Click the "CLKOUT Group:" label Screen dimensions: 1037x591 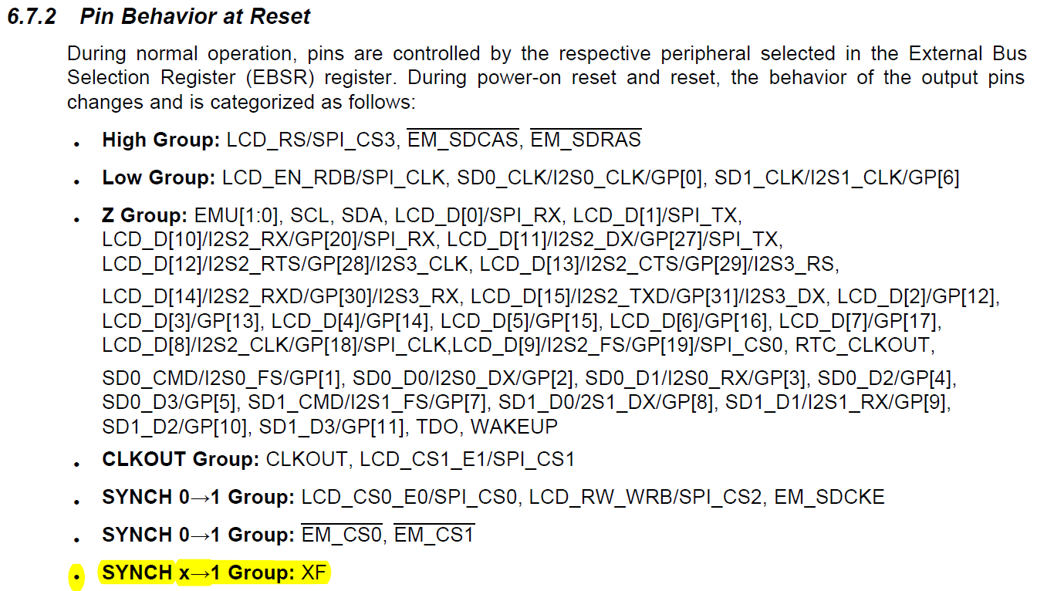tap(181, 459)
